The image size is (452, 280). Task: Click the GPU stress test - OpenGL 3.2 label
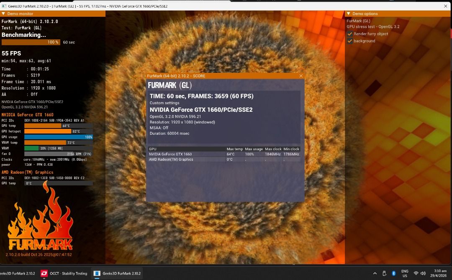373,26
